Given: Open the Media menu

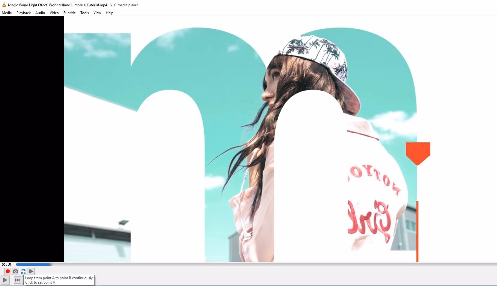Looking at the screenshot, I should 7,13.
